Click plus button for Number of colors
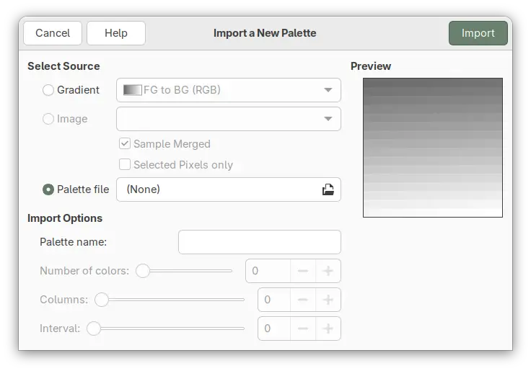 328,271
